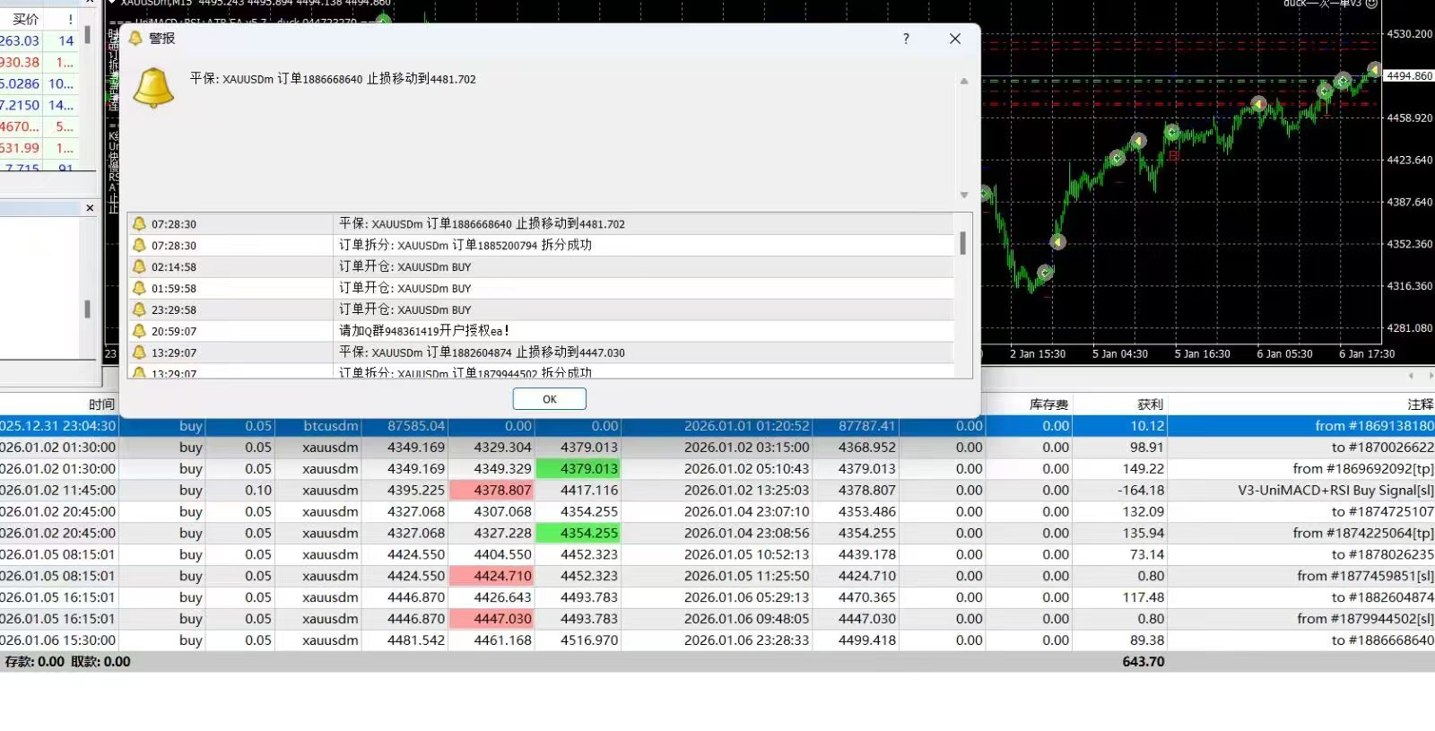Select alert row 订单拆分 订单1885200794 拆分成功
1435x731 pixels.
(x=541, y=245)
